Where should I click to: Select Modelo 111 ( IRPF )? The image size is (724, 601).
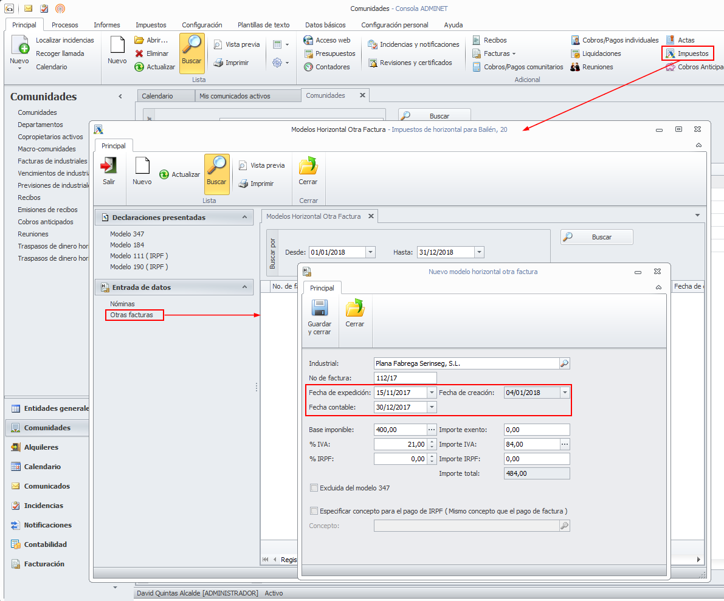pyautogui.click(x=139, y=256)
